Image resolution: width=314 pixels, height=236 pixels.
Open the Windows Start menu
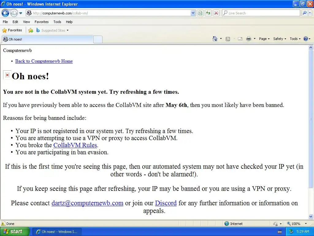14,231
